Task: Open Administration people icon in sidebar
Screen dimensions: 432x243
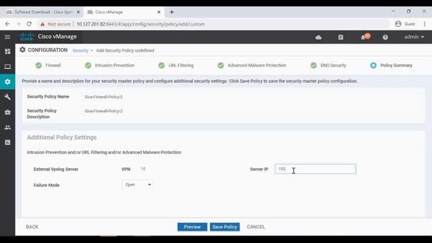Action: pos(7,128)
